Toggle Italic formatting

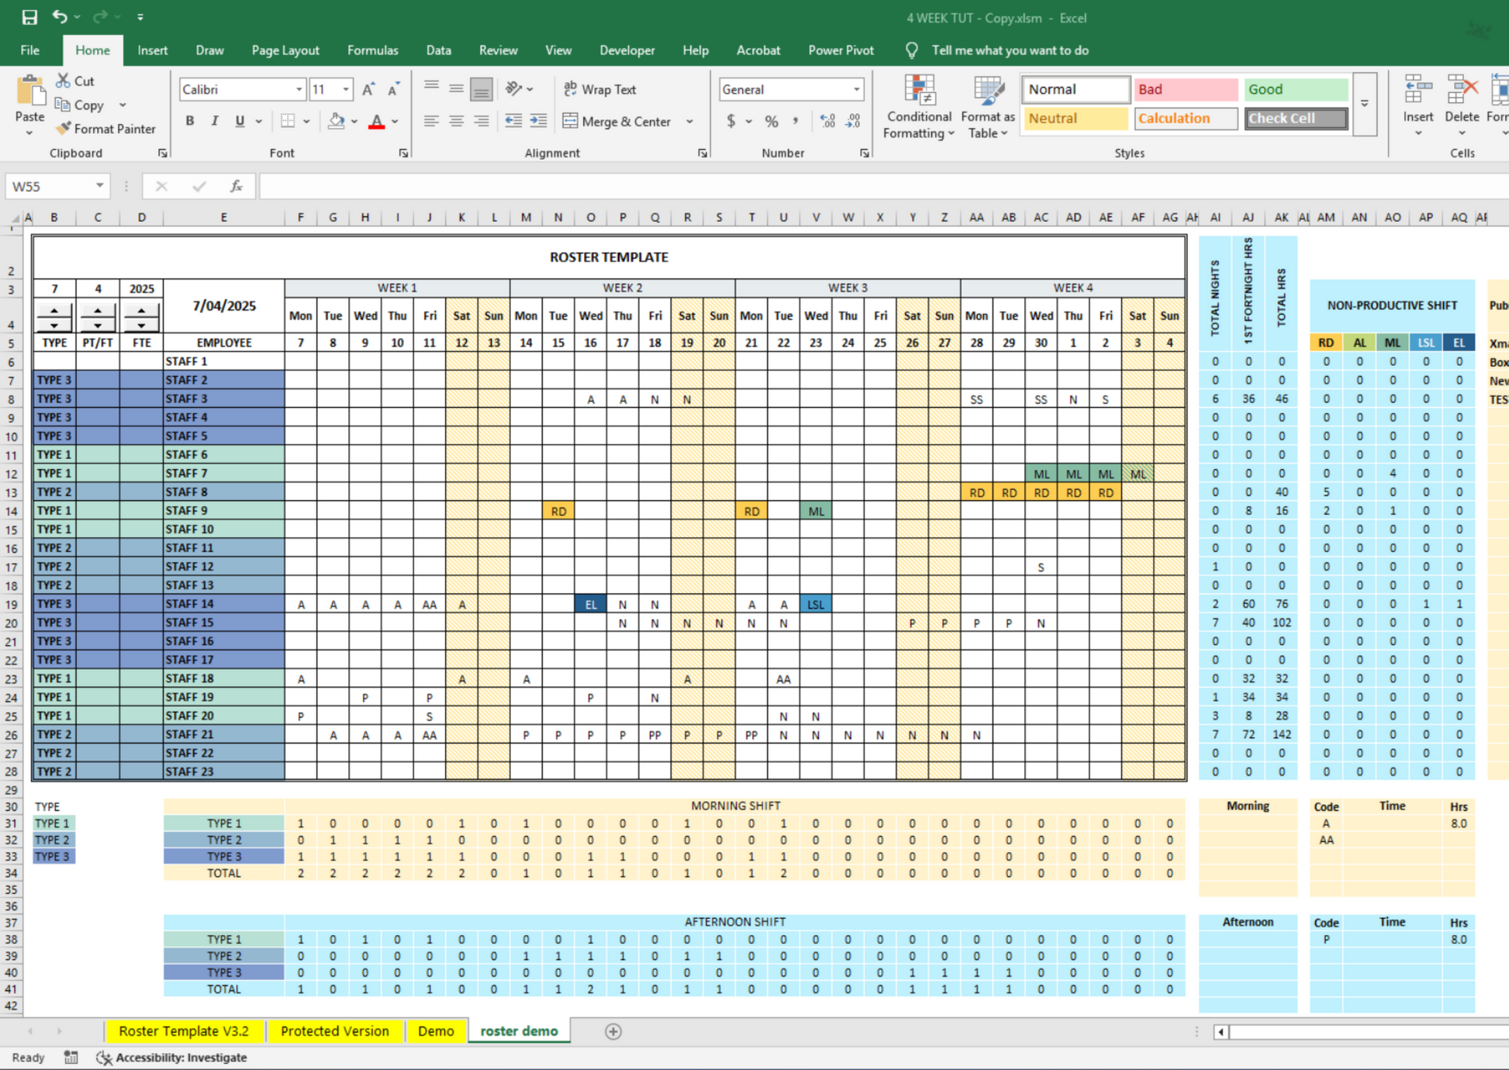[x=215, y=121]
